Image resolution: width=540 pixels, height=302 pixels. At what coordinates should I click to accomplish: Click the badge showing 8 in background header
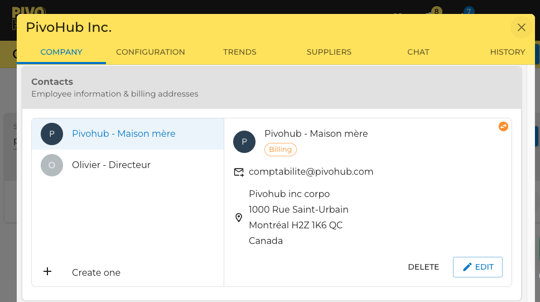[436, 11]
